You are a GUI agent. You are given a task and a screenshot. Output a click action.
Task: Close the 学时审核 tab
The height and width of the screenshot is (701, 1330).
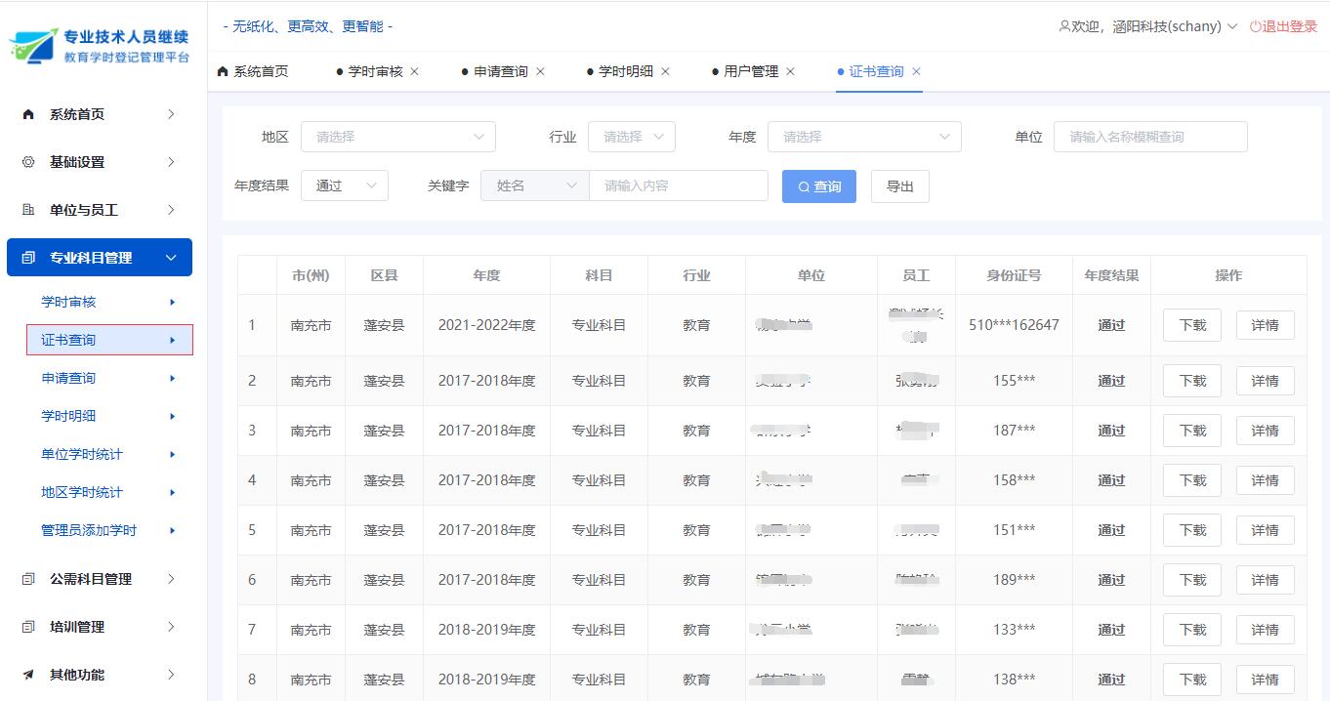(x=415, y=71)
